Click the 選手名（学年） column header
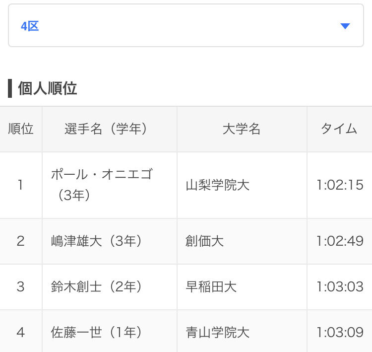This screenshot has height=352, width=372. [106, 129]
